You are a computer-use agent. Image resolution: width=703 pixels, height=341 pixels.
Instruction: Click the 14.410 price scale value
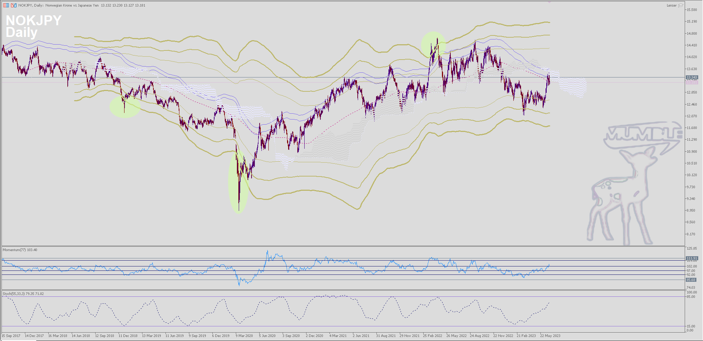tap(692, 45)
